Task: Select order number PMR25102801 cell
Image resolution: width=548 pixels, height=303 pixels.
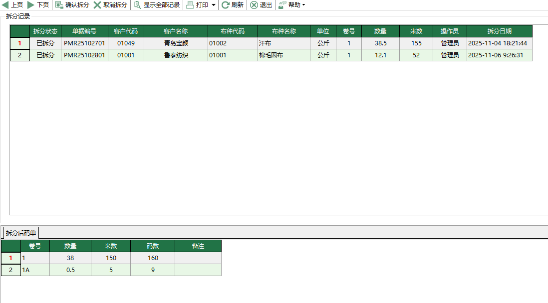Action: click(x=84, y=55)
